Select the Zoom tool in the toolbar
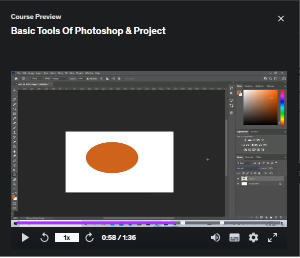The width and height of the screenshot is (300, 258). click(14, 184)
